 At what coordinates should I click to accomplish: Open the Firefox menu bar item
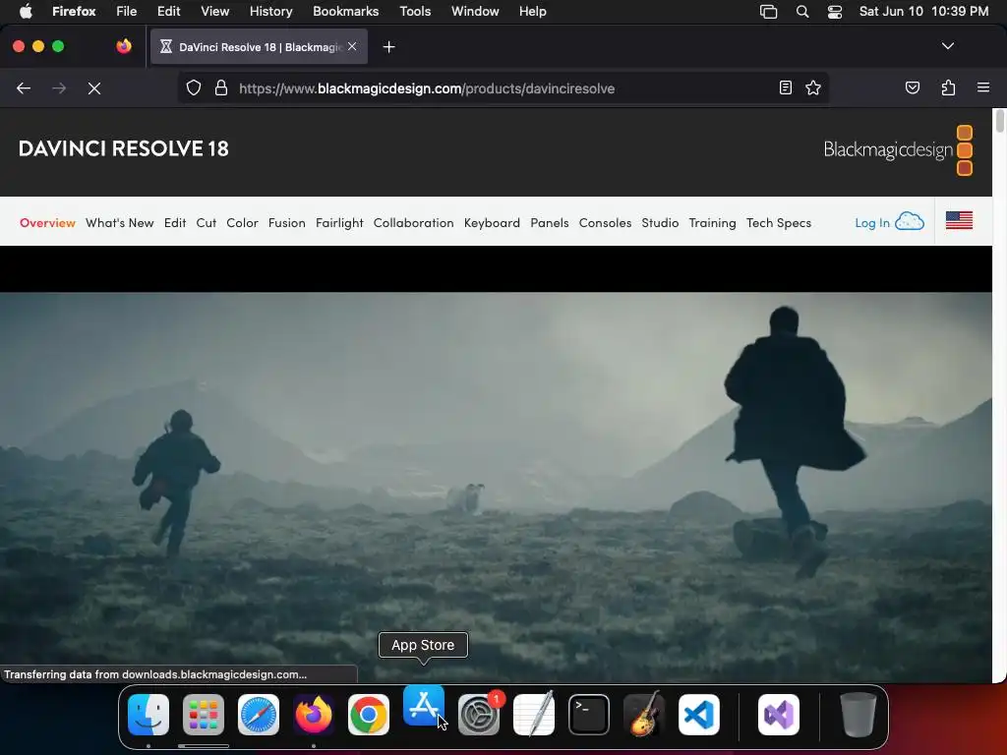pos(74,12)
